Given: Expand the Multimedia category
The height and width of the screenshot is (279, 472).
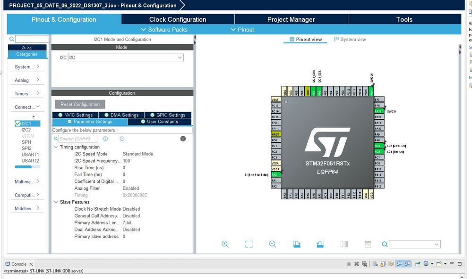Looking at the screenshot, I should [27, 181].
